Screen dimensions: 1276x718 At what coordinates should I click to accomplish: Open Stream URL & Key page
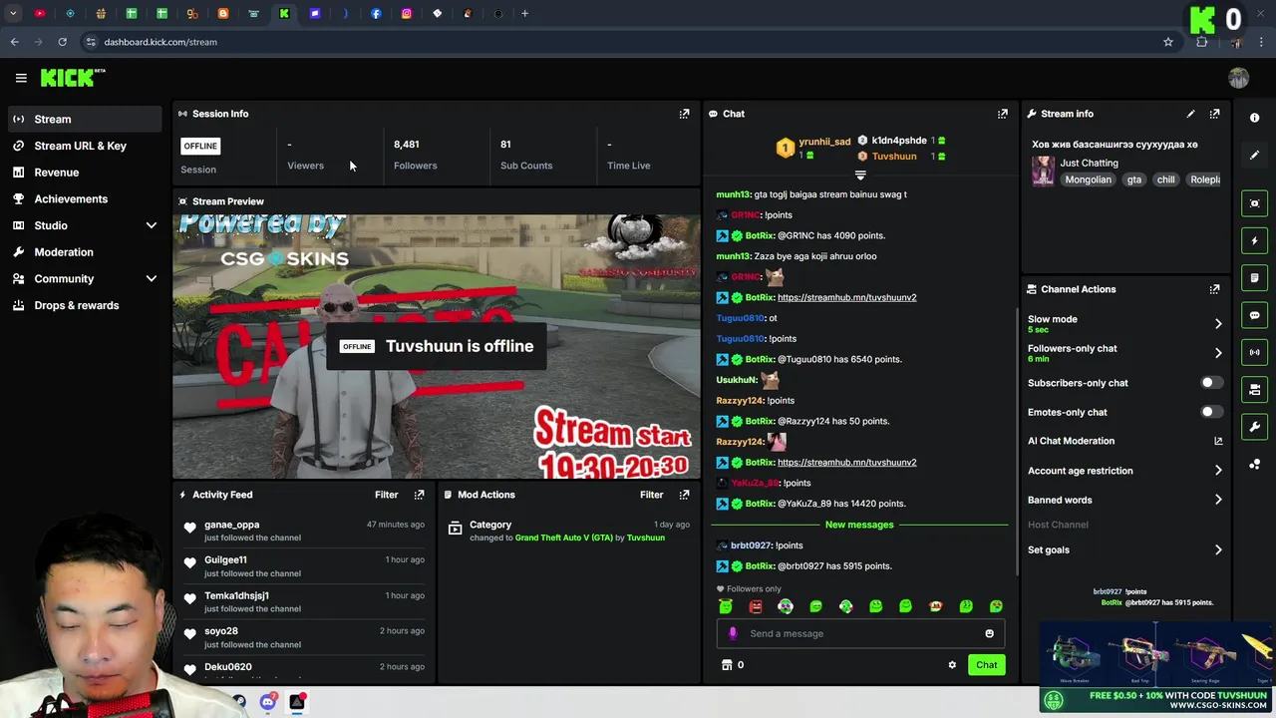click(x=85, y=146)
